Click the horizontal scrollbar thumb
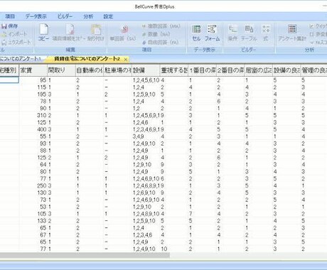Image resolution: width=327 pixels, height=270 pixels. point(85,255)
